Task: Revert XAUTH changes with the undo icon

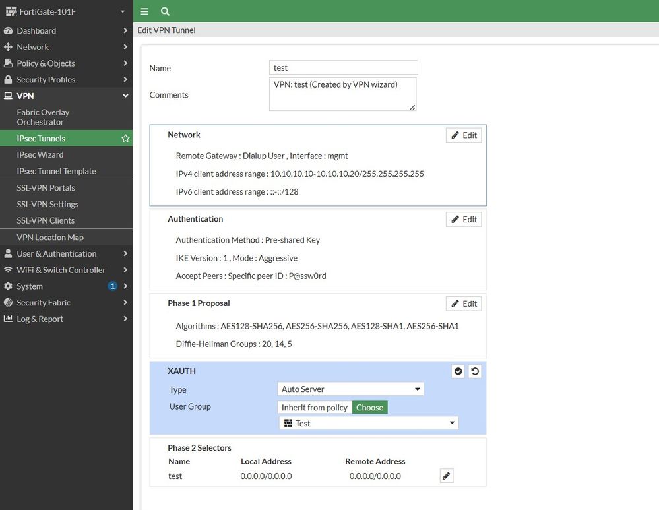Action: [474, 371]
